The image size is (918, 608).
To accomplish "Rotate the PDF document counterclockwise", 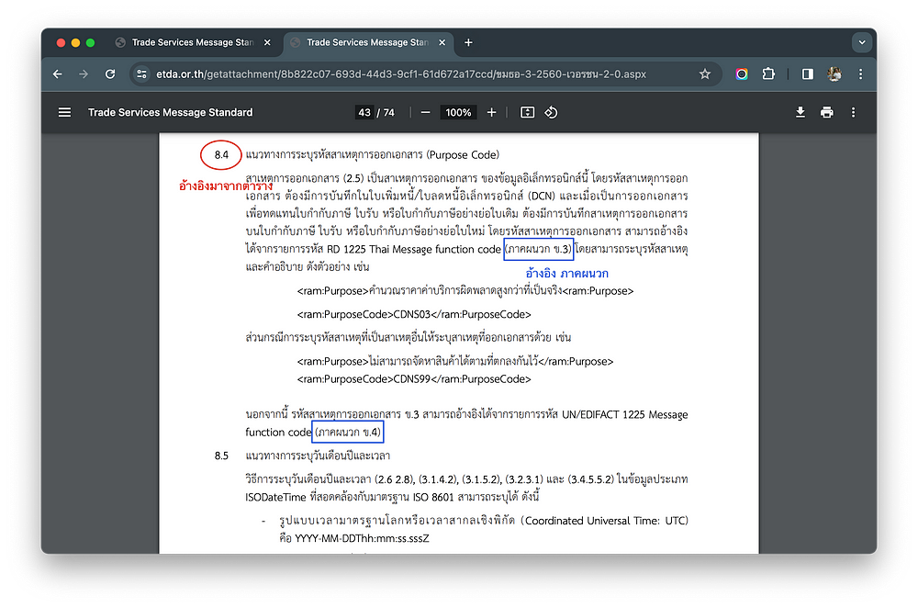I will tap(552, 112).
